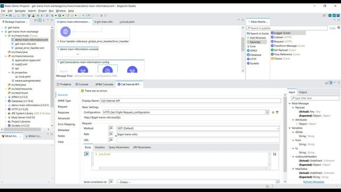Open the Navigate menu

click(20, 11)
